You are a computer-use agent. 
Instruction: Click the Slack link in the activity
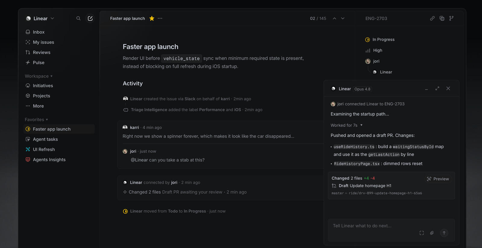pyautogui.click(x=190, y=99)
